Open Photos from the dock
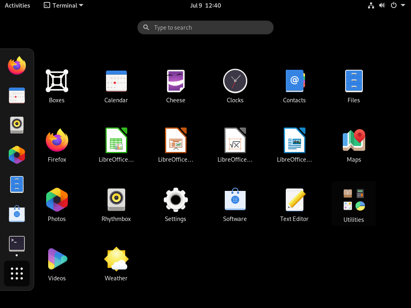This screenshot has width=411, height=308. pyautogui.click(x=17, y=155)
